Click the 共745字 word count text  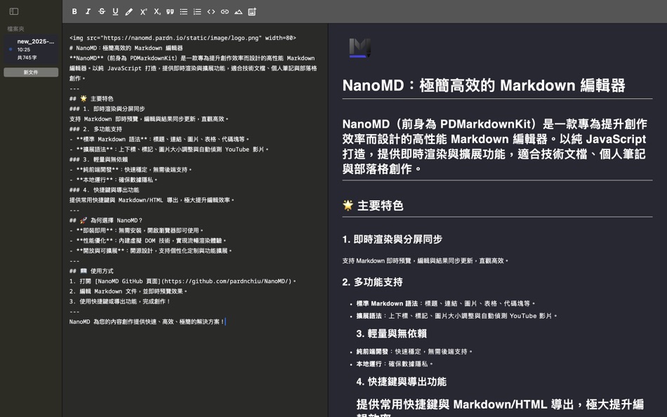click(27, 58)
